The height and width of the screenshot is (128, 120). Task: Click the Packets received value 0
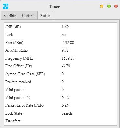pos(63,82)
